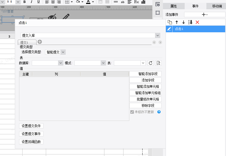
Task: Open font color dropdown arrow
Action: (93, 2)
